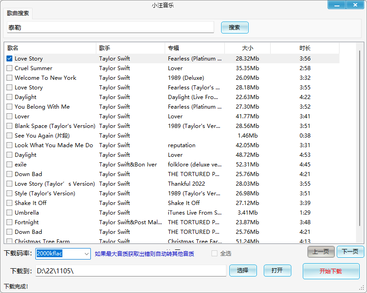Click album reputation
The width and height of the screenshot is (367, 293).
pos(182,145)
